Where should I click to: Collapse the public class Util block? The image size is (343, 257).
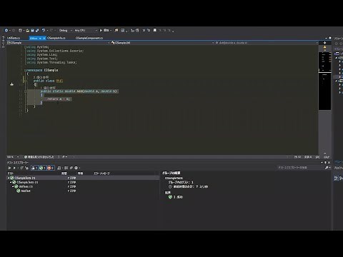click(x=25, y=81)
